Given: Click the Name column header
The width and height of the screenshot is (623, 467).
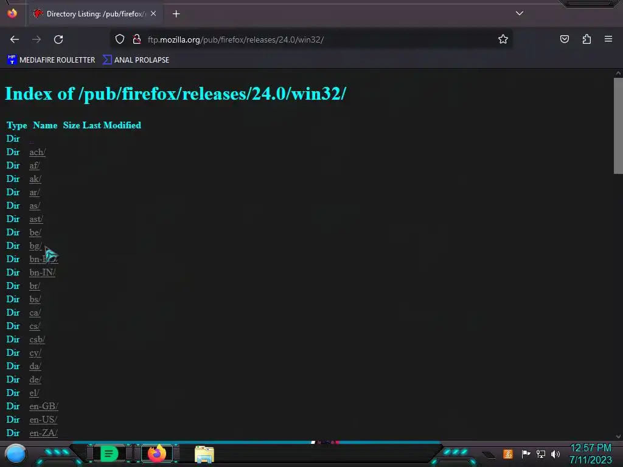Looking at the screenshot, I should pos(45,125).
